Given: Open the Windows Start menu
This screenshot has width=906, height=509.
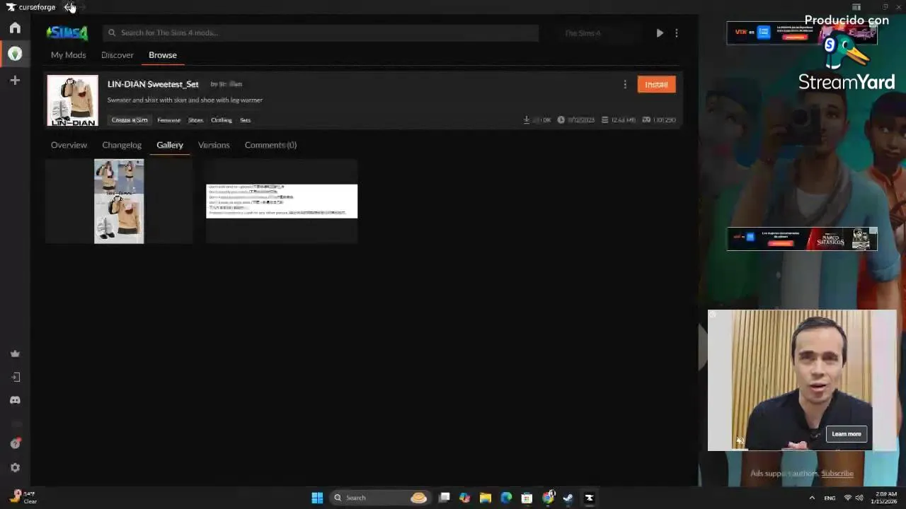Looking at the screenshot, I should (x=317, y=498).
